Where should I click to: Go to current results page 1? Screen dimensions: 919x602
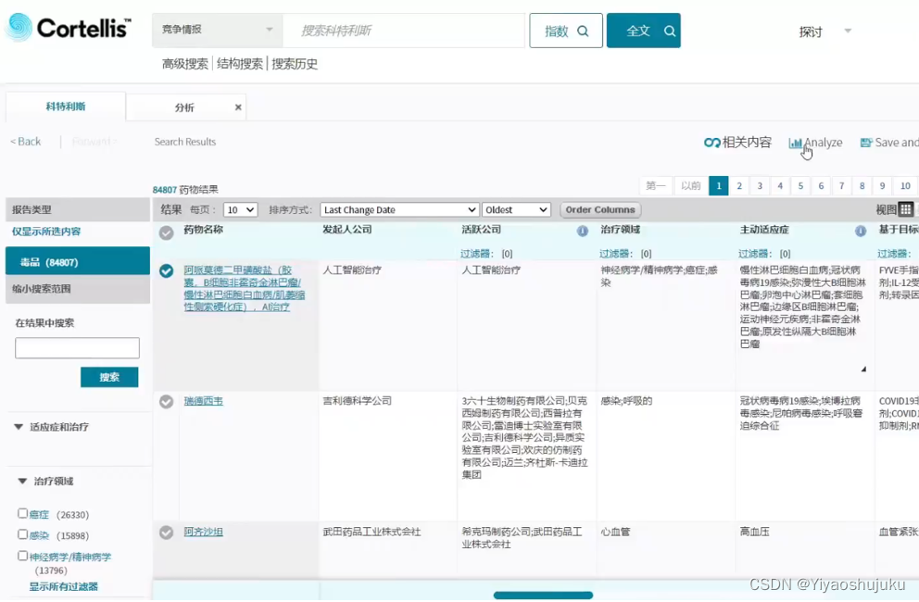click(719, 186)
